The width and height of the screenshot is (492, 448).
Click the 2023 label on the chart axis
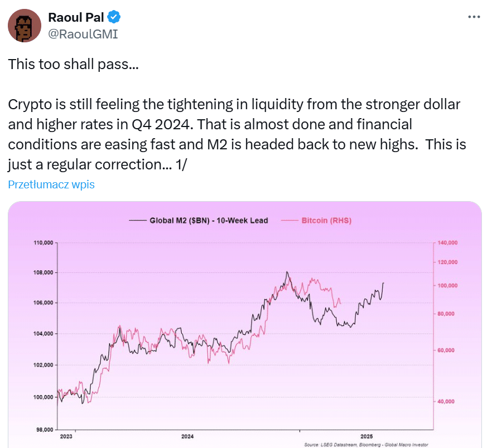coord(66,436)
